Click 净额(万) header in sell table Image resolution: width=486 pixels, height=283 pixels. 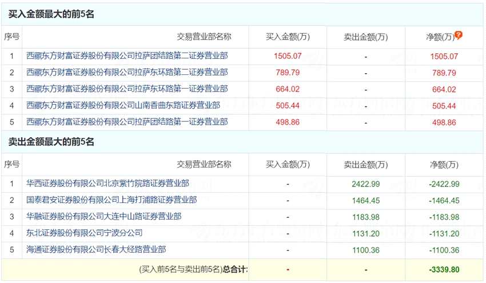444,165
